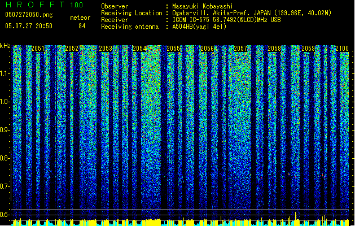The image size is (355, 226).
Task: Click the filename 0507272050.png
Action: click(x=29, y=15)
